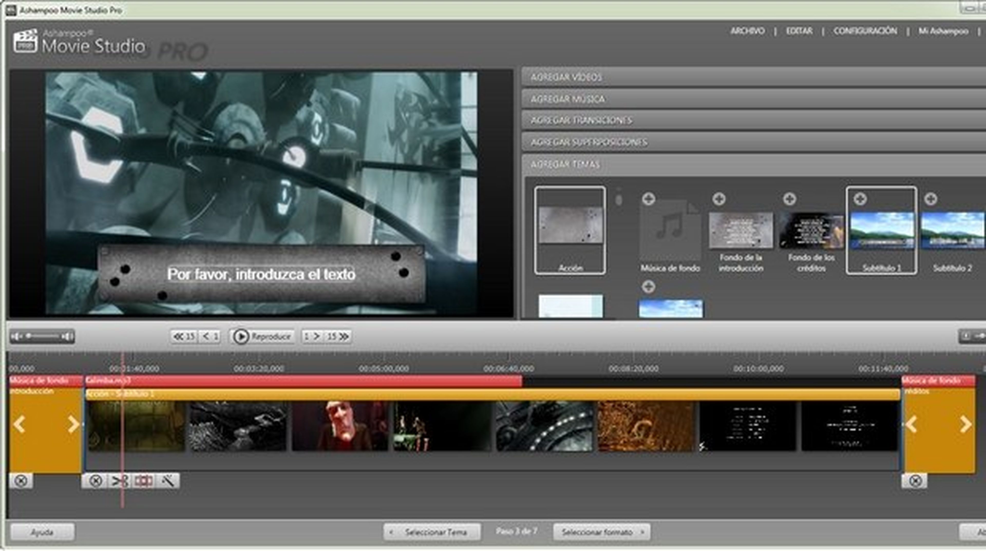986x551 pixels.
Task: Click timeline ruler at 00:10:00,000
Action: (759, 369)
